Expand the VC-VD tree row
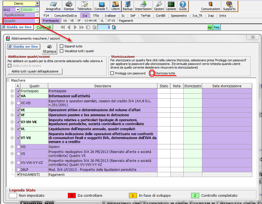The image size is (262, 204). pos(12,103)
